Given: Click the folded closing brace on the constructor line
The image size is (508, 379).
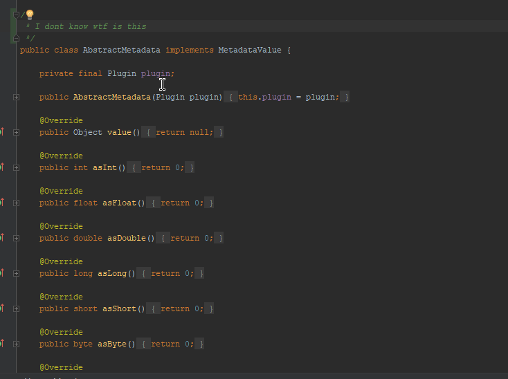Looking at the screenshot, I should [345, 97].
